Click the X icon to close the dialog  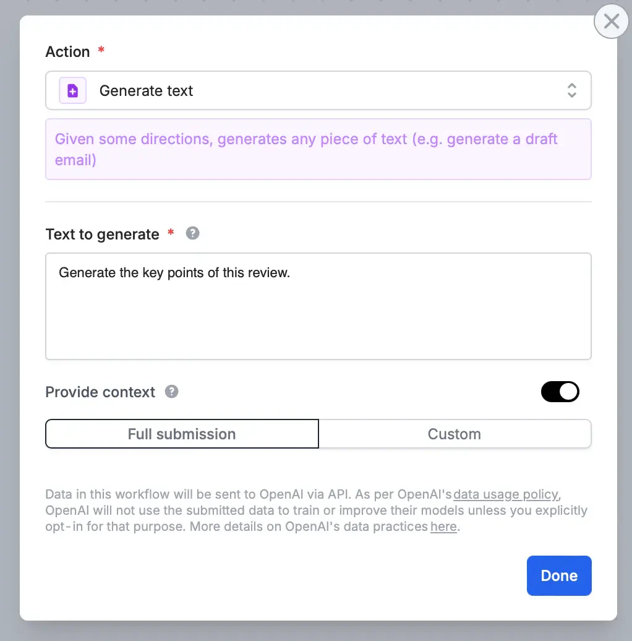tap(611, 21)
